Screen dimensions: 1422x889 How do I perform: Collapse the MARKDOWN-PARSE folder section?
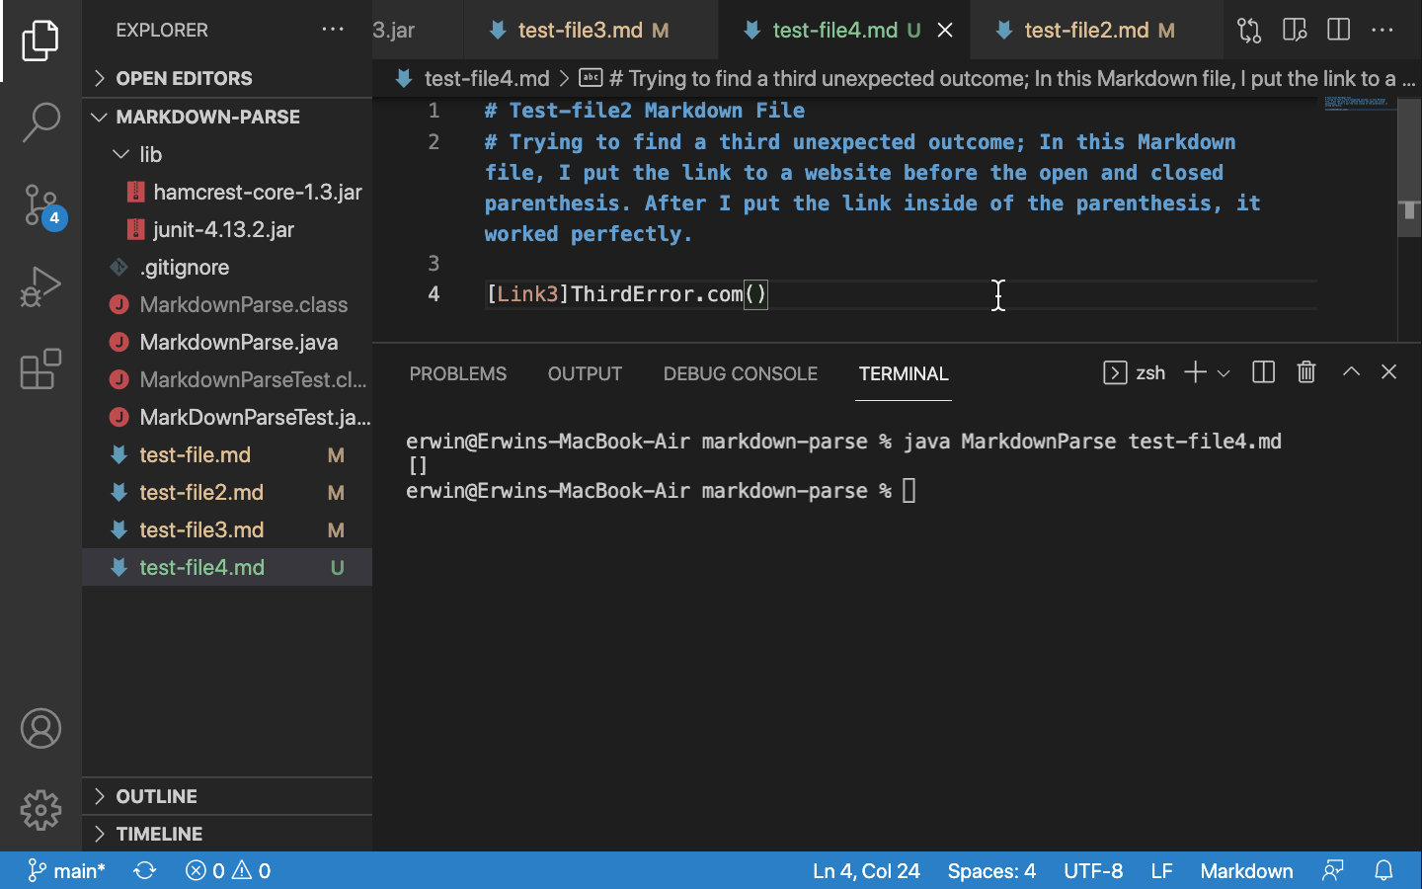pos(227,117)
